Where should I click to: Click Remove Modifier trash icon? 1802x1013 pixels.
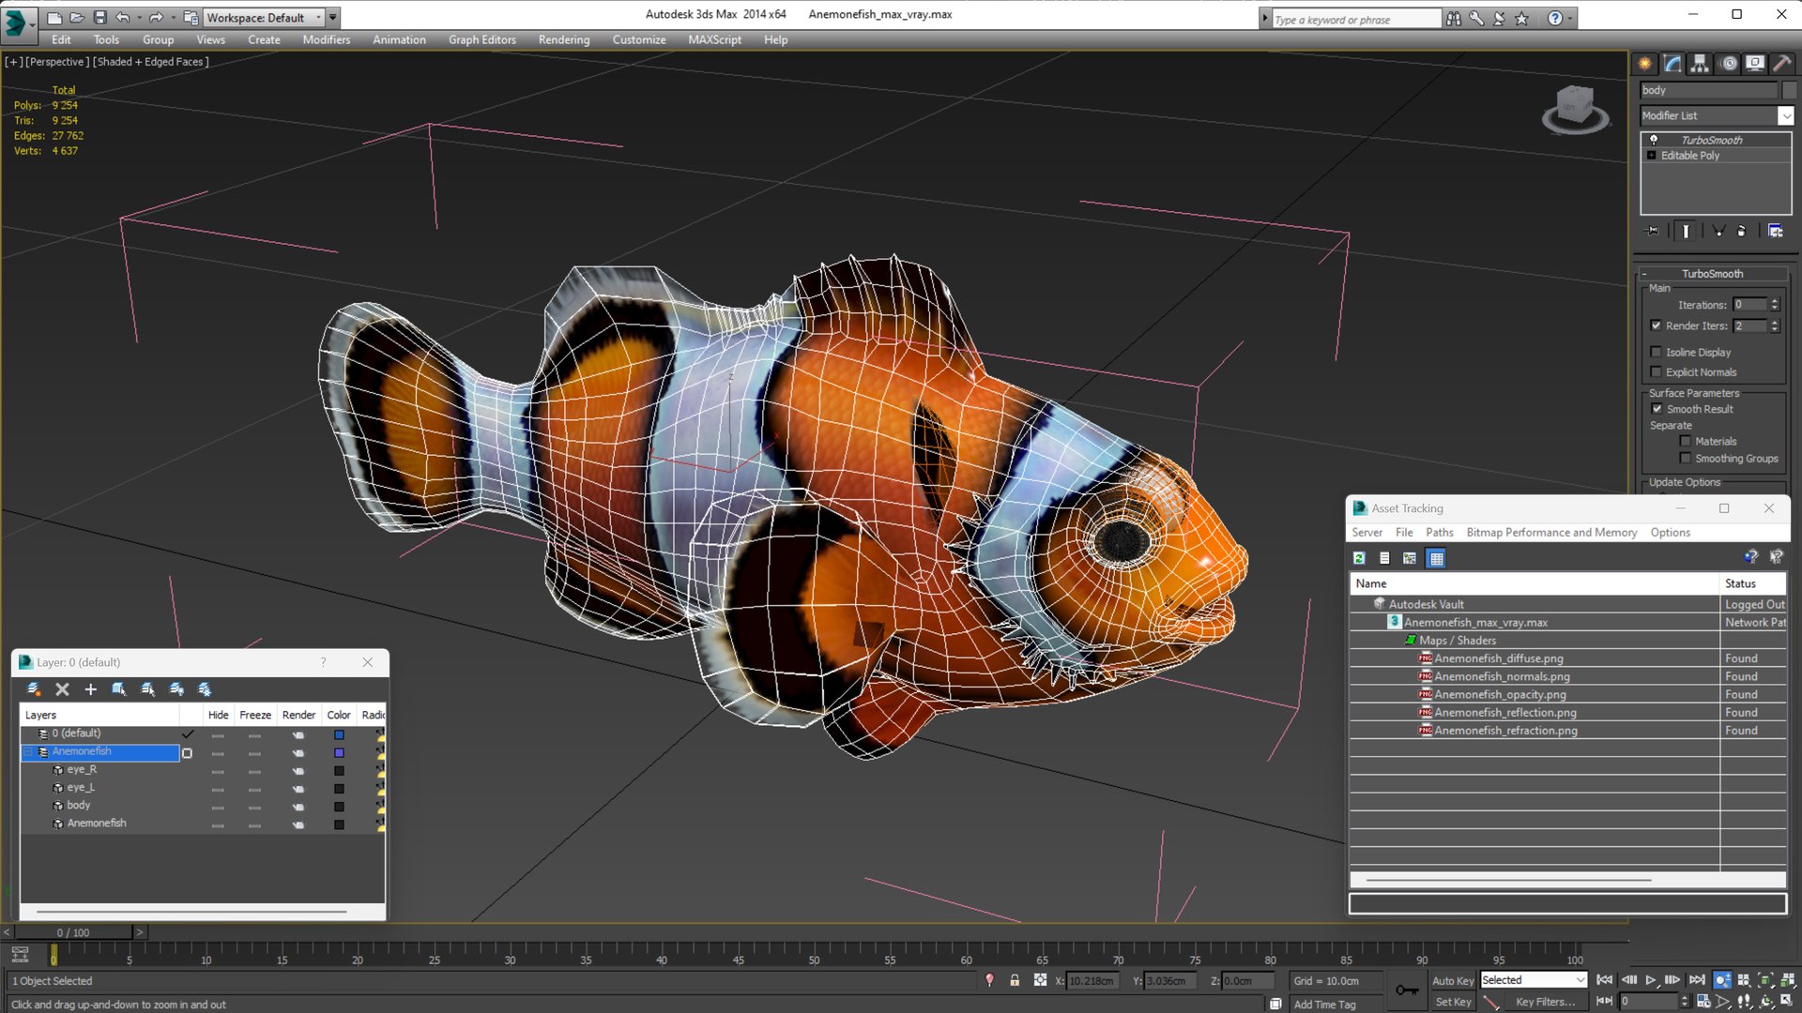1742,231
